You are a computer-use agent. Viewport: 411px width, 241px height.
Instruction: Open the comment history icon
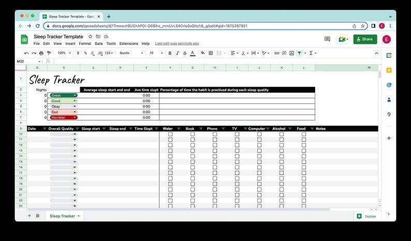pos(327,39)
